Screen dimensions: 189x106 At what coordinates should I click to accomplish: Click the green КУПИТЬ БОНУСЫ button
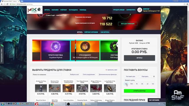click(x=139, y=91)
